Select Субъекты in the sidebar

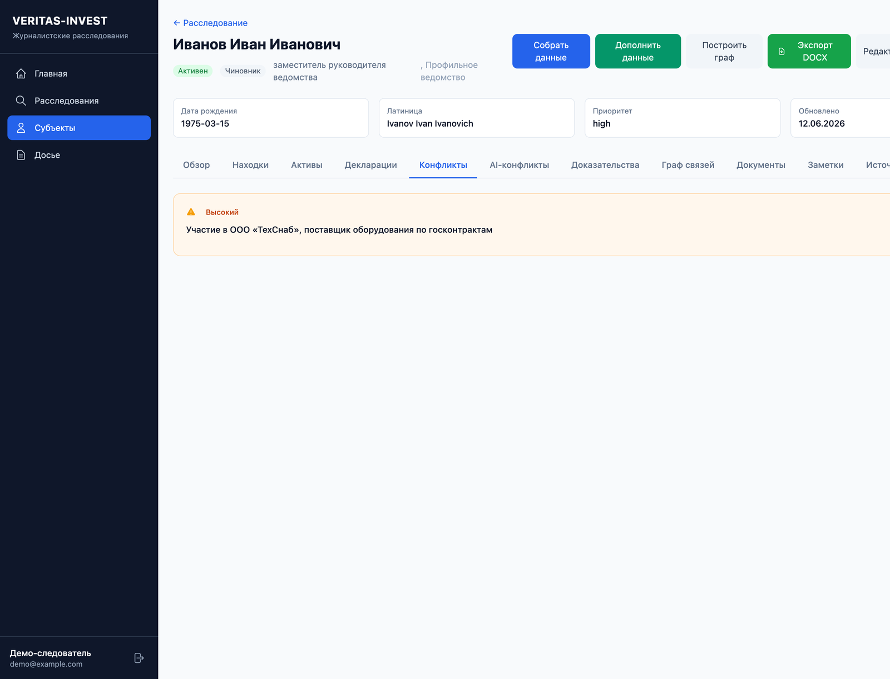[x=79, y=128]
